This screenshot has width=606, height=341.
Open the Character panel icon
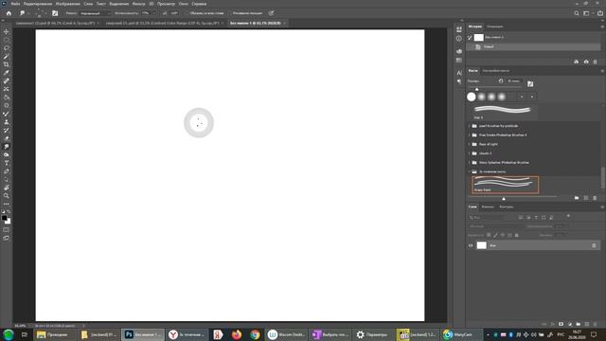click(459, 73)
